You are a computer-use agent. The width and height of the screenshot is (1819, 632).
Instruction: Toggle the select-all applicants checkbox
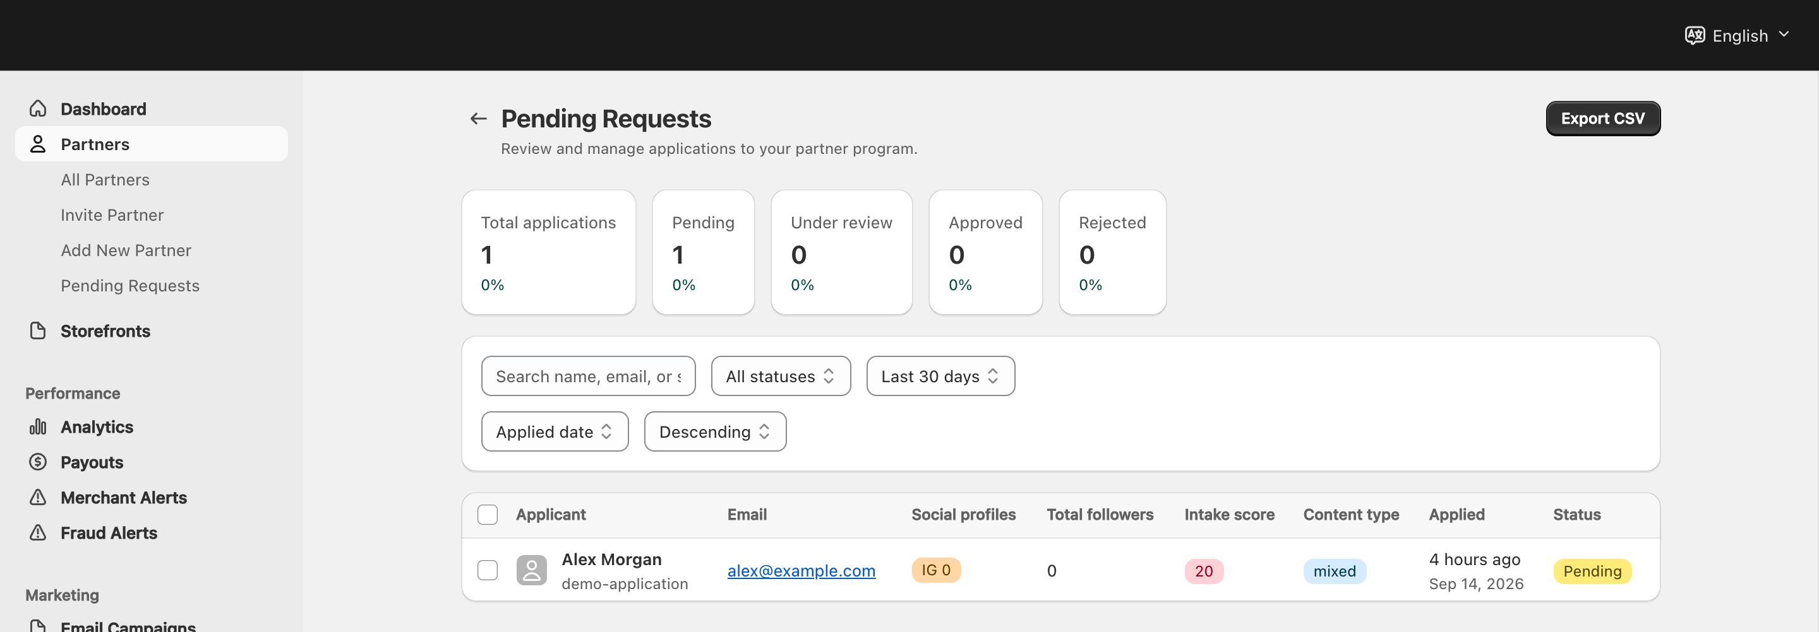(x=487, y=515)
